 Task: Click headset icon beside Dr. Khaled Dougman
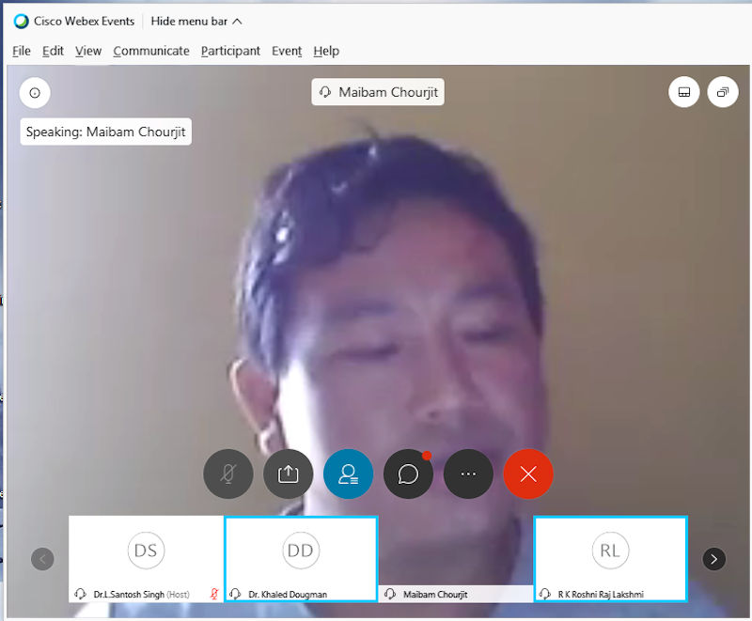[235, 594]
